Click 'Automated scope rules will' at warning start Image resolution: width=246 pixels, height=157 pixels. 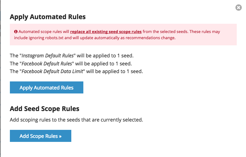click(x=44, y=32)
